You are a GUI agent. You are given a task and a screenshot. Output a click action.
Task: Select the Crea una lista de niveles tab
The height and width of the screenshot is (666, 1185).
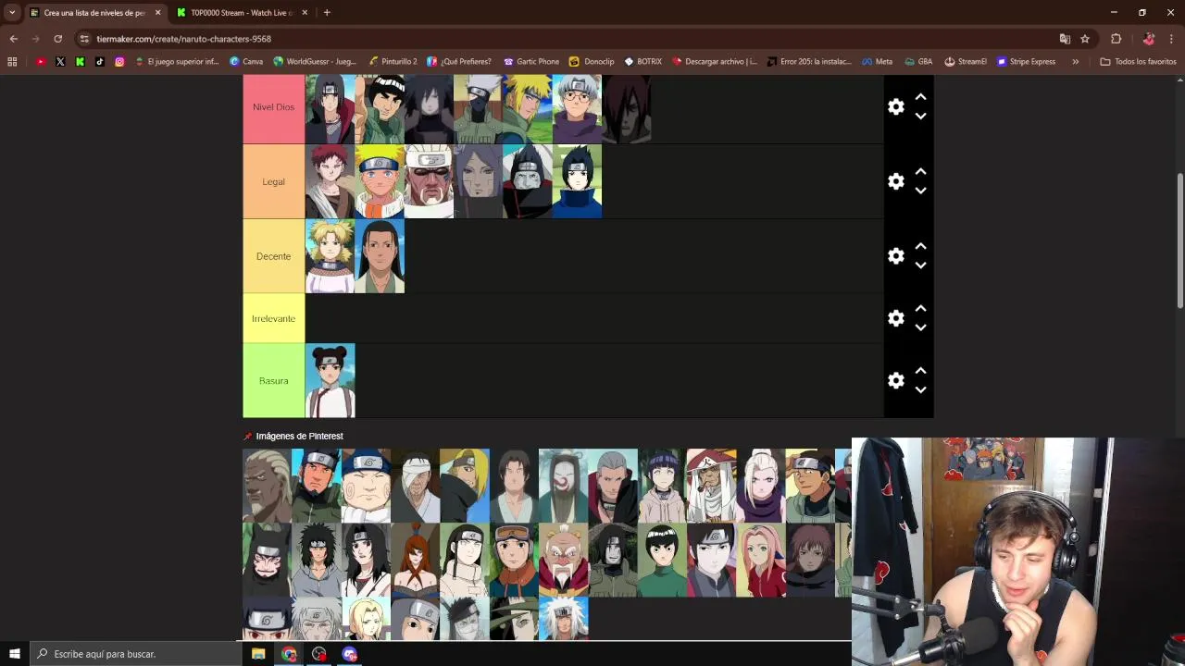click(x=94, y=13)
